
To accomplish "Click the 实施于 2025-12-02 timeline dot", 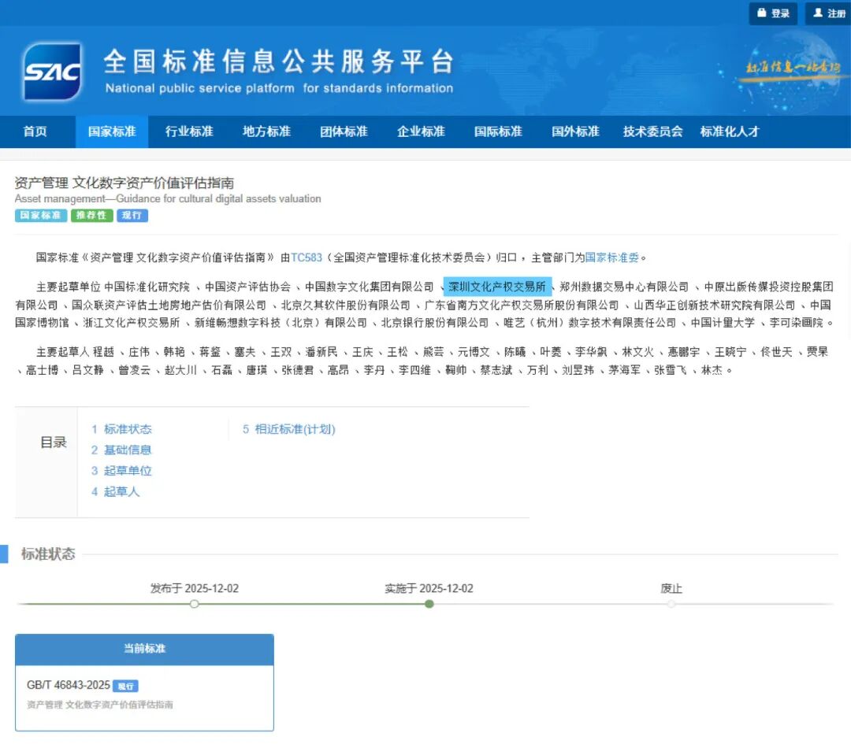I will tap(429, 604).
